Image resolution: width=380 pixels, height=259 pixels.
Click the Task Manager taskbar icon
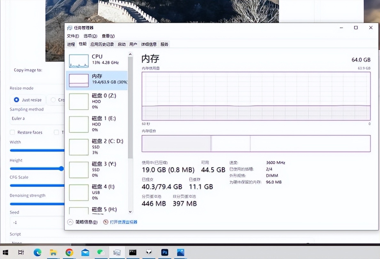(x=117, y=253)
